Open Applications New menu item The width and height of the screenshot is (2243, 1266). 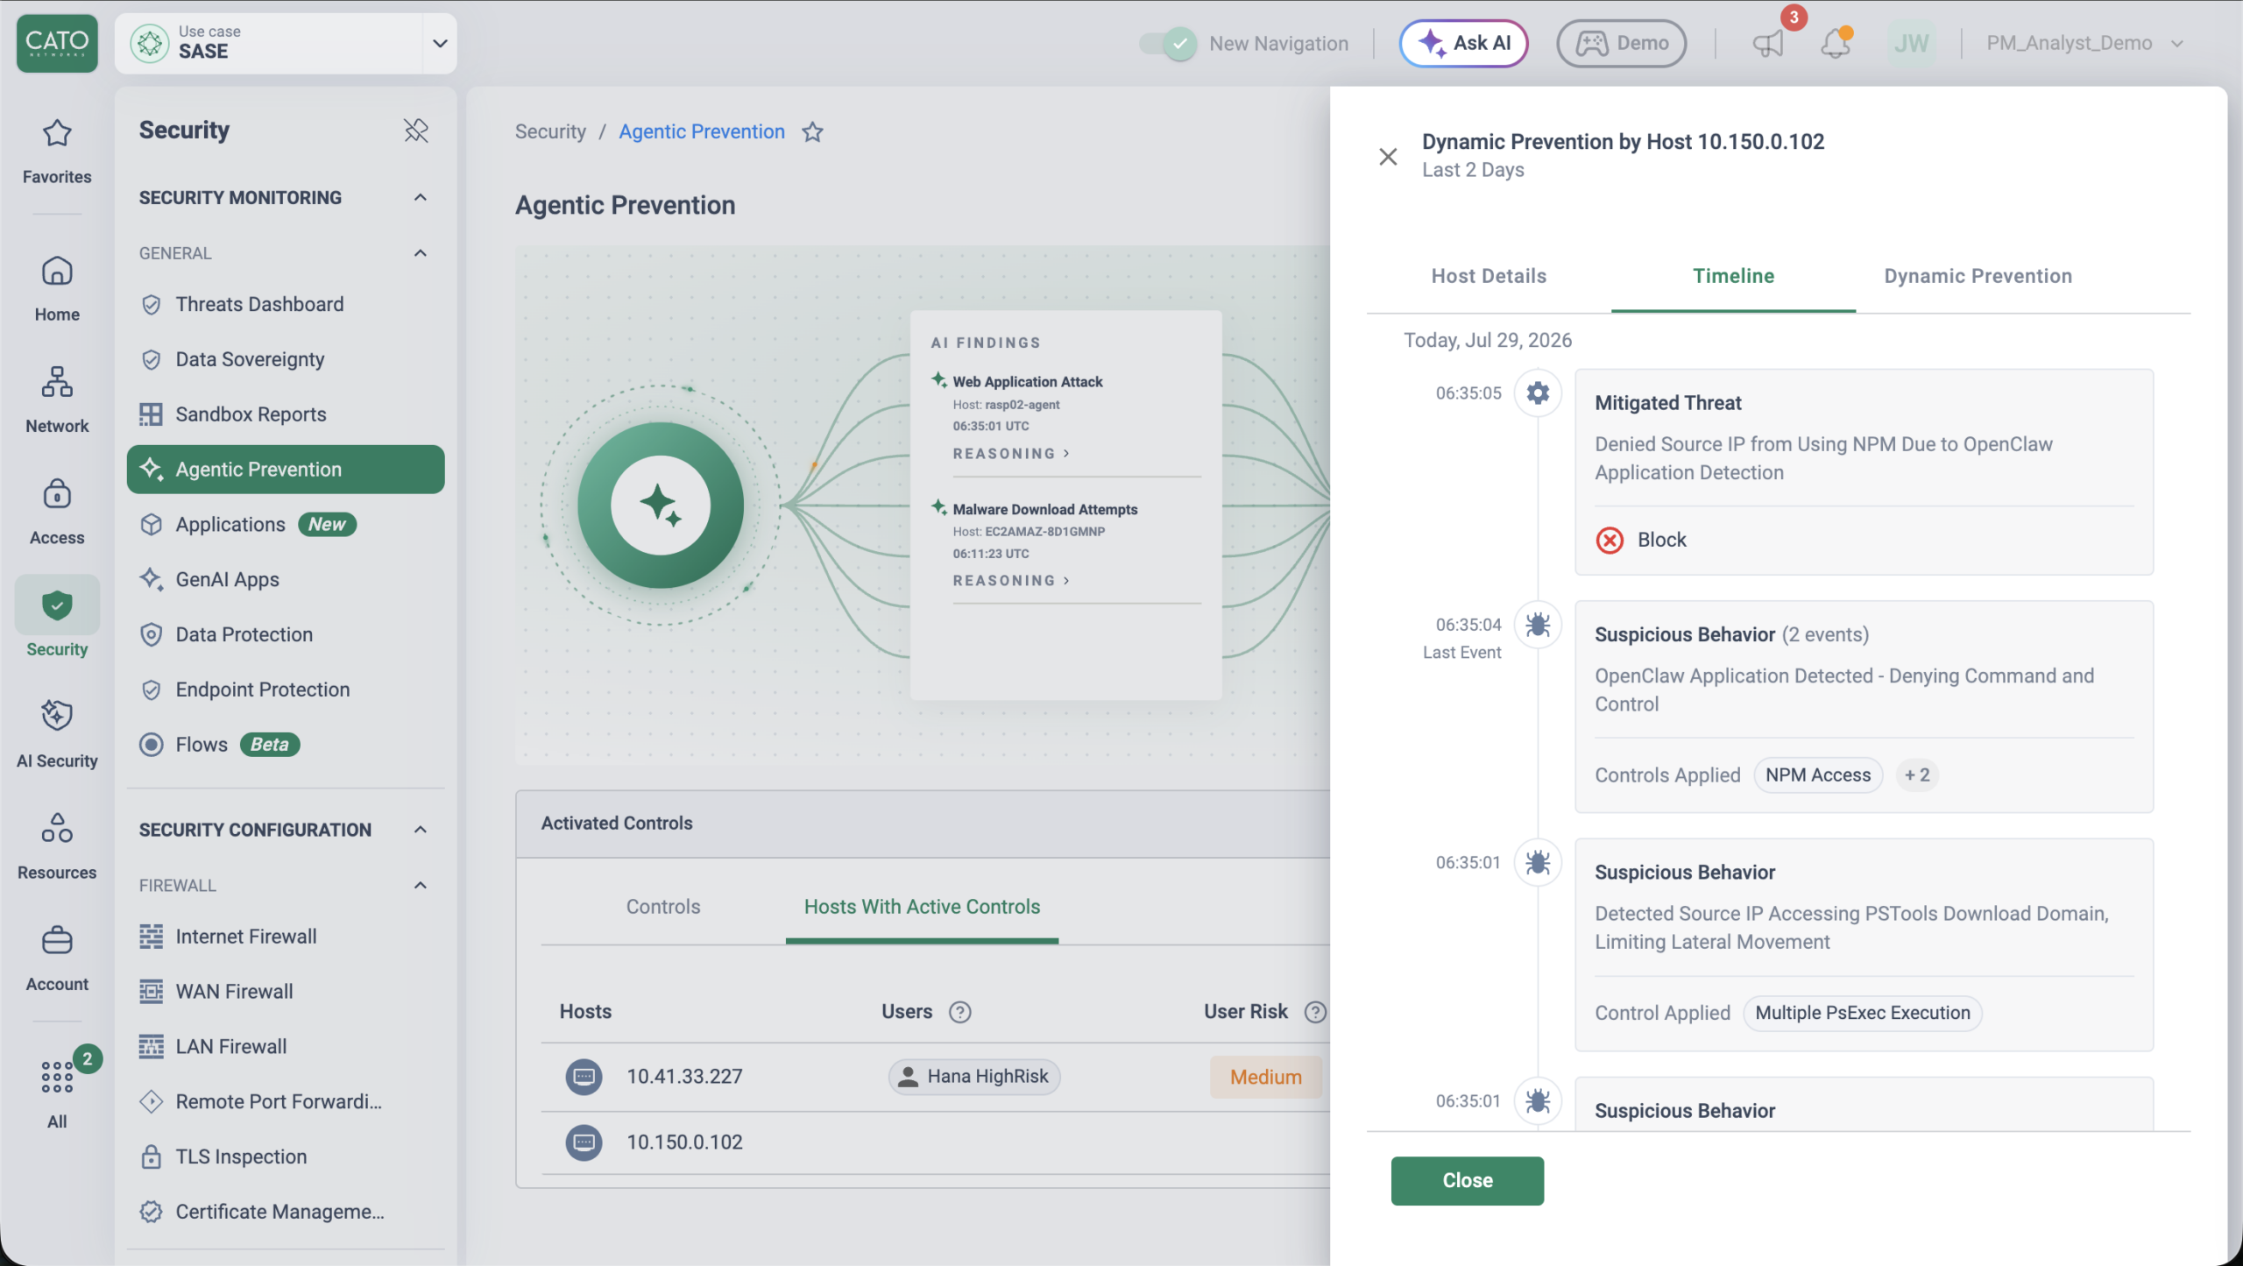tap(286, 525)
